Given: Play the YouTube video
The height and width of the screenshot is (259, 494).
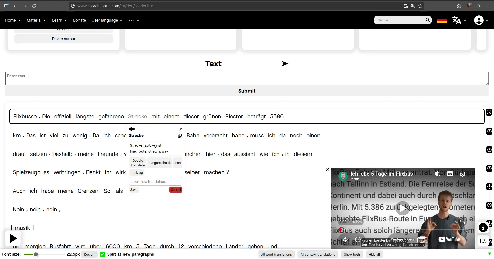Looking at the screenshot, I should click(402, 208).
